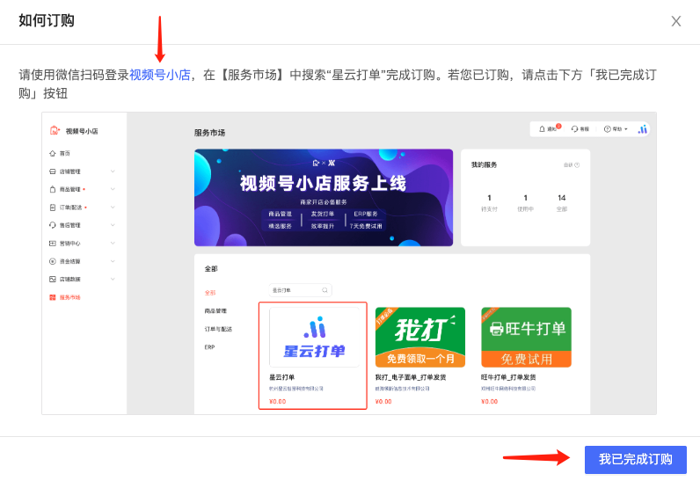Expand the 店铺管理 chevron
Image resolution: width=700 pixels, height=481 pixels.
(x=113, y=171)
